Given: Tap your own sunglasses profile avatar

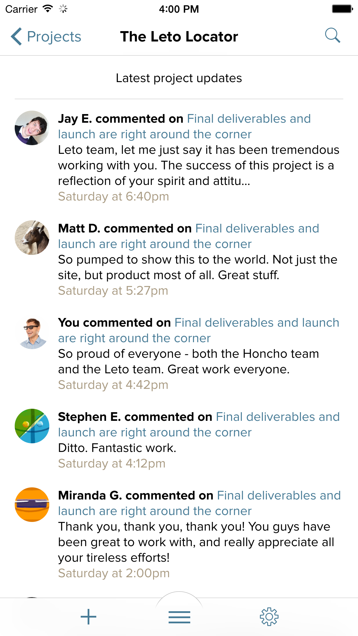Looking at the screenshot, I should [32, 332].
